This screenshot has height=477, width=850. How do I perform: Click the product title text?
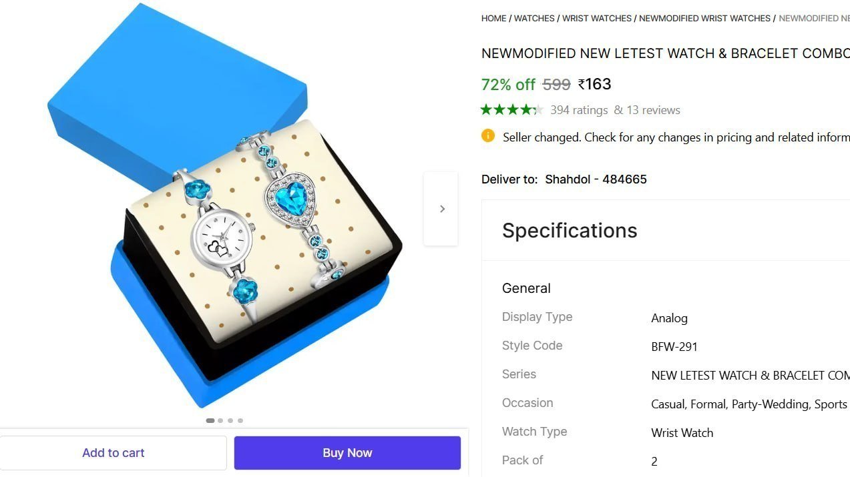click(666, 53)
